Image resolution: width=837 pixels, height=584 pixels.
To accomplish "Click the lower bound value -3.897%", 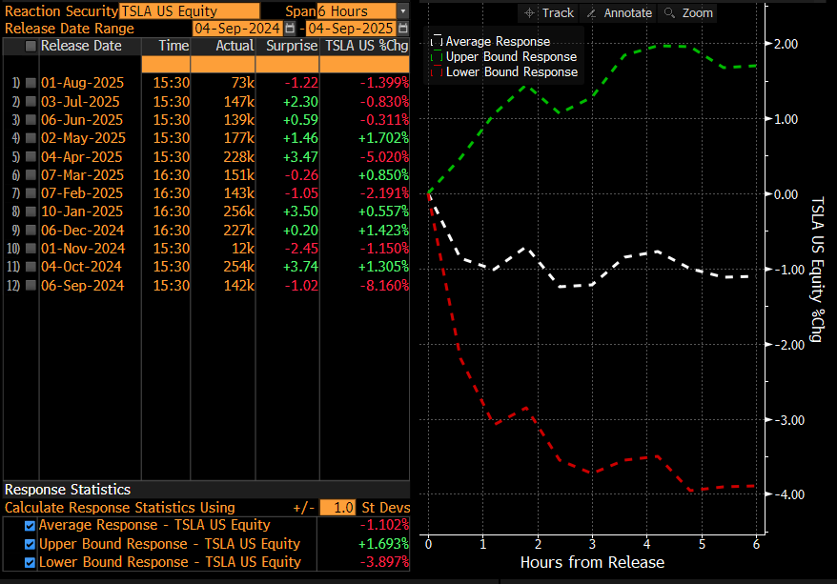I will pyautogui.click(x=384, y=562).
